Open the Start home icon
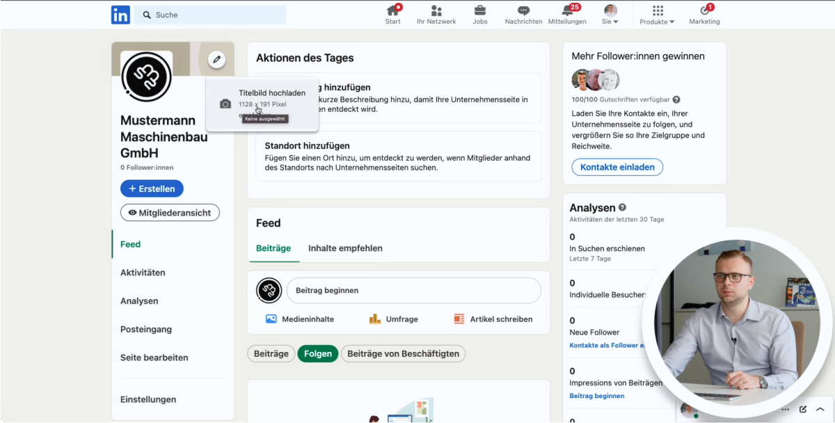The width and height of the screenshot is (835, 423). coord(393,10)
